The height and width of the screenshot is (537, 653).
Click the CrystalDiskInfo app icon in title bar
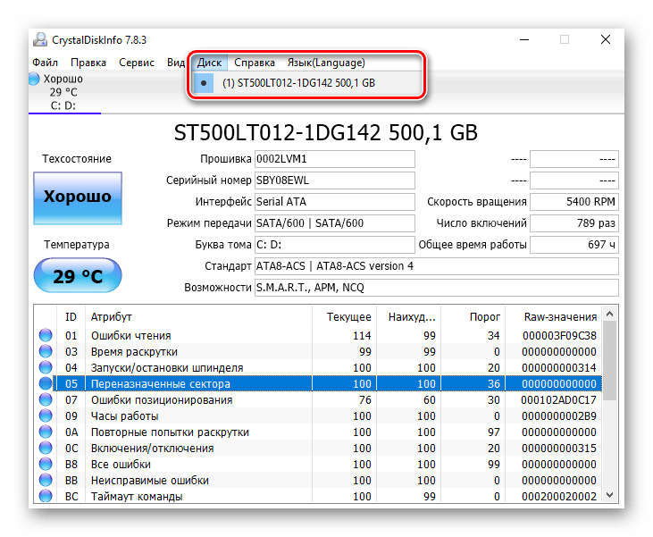coord(40,39)
